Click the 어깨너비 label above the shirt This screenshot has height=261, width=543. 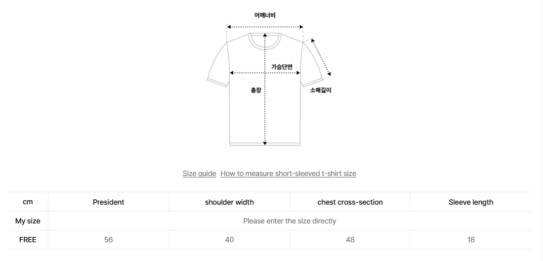click(265, 15)
